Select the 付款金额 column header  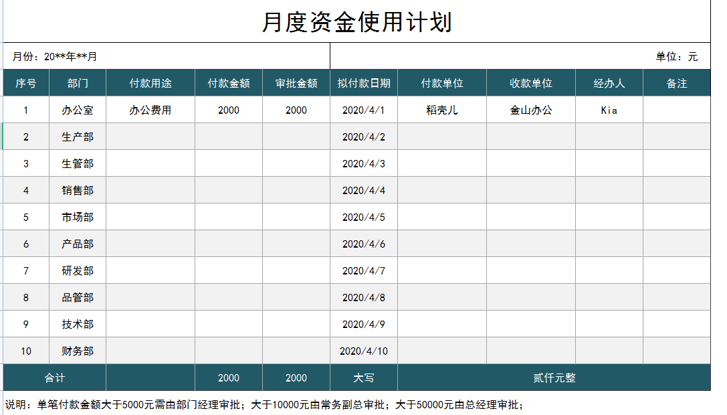tap(227, 82)
